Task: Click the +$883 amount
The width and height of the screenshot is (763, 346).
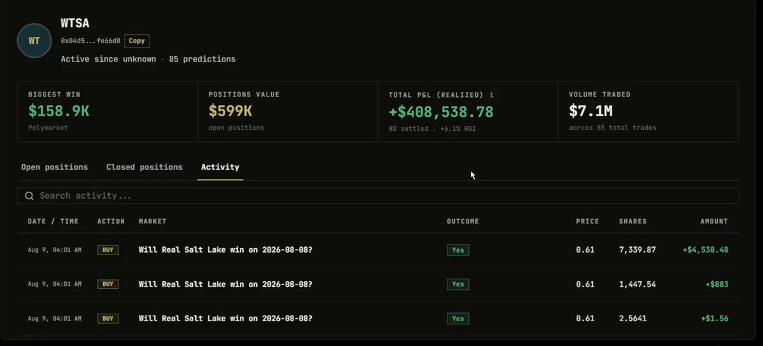Action: [717, 284]
